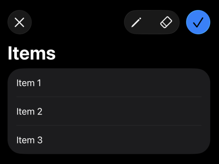Select the pencil drawing tool
The image size is (219, 164).
(x=136, y=22)
